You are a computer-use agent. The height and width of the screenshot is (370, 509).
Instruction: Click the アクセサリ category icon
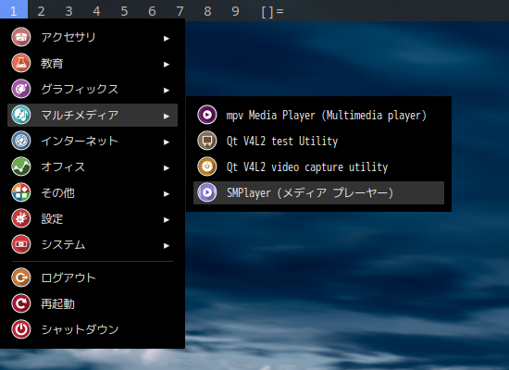(x=21, y=37)
